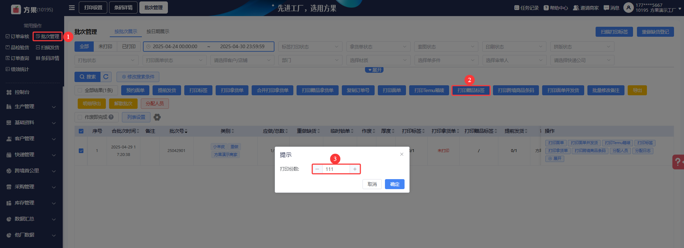Image resolution: width=684 pixels, height=248 pixels.
Task: Click help question mark beside 作废即完成
Action: click(x=111, y=117)
